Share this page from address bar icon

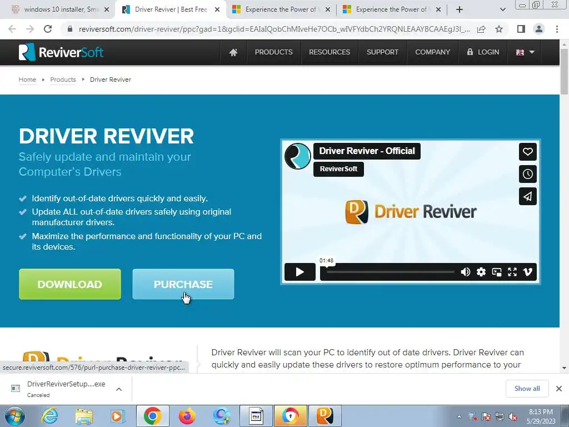[481, 29]
